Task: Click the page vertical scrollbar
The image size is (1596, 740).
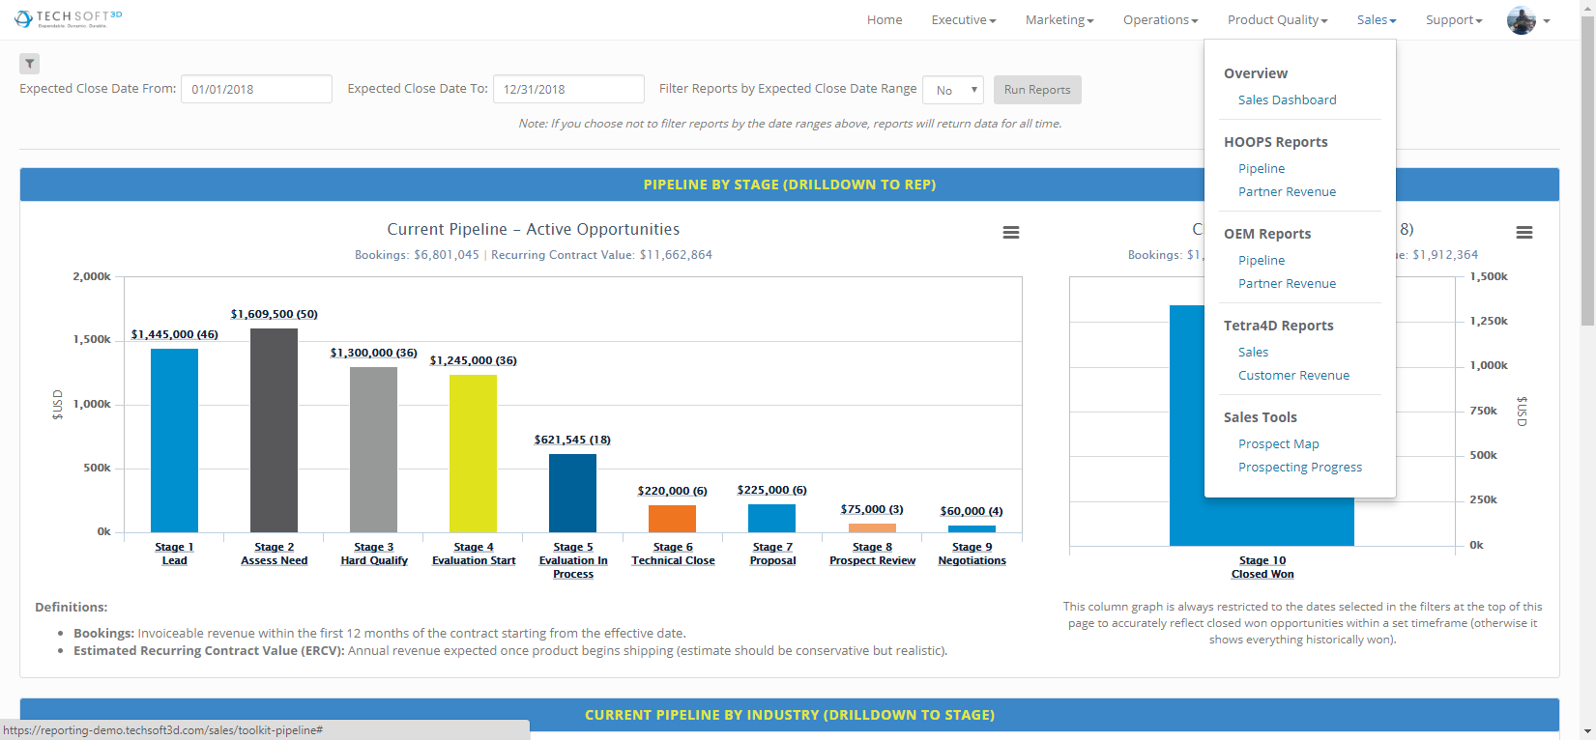Action: click(1587, 370)
